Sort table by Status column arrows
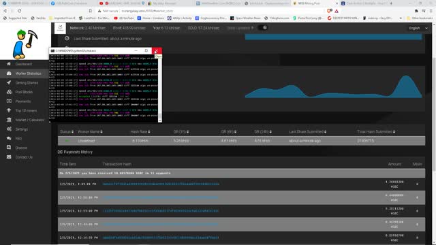 [73, 131]
